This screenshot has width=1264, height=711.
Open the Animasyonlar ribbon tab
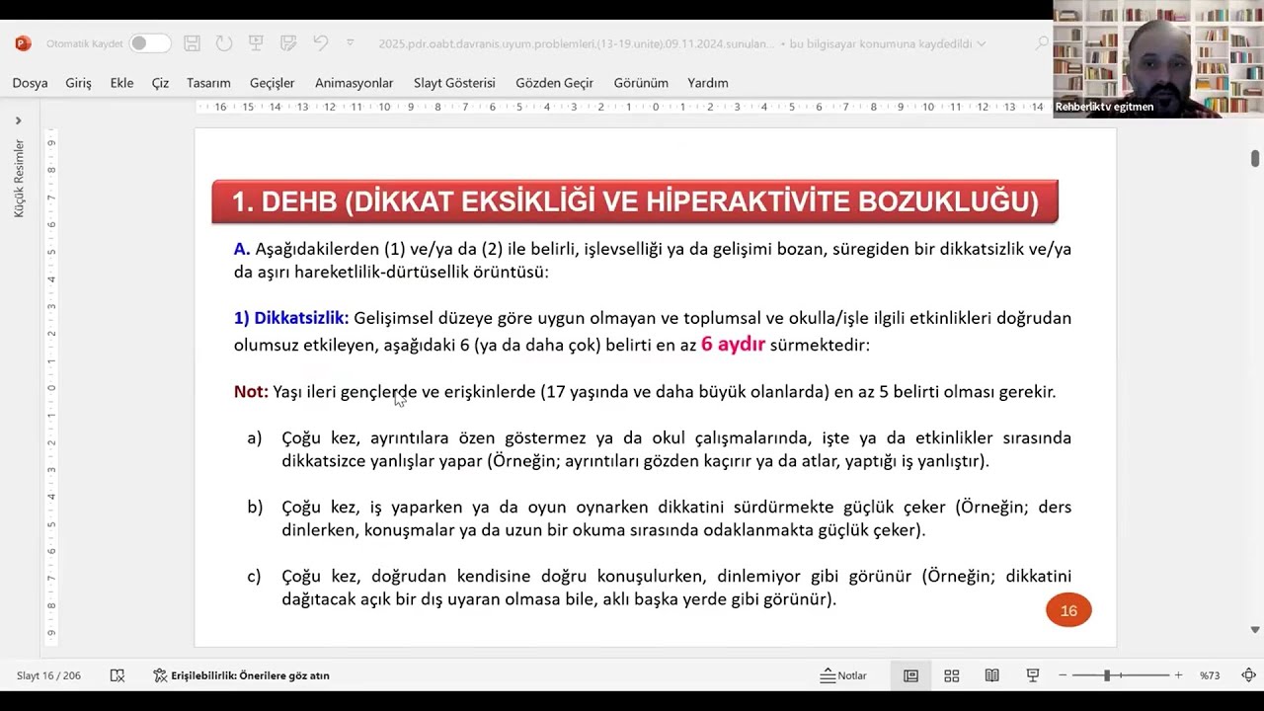pyautogui.click(x=354, y=83)
